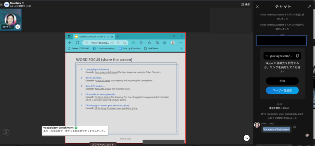Click the Skype logo in bottom-left corner
This screenshot has width=315, height=146.
6,132
